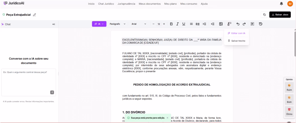The image size is (296, 123).
Task: Click the 'EXCELENTÍSSIMO(A) SENHOR(A)' heading paragraph
Action: (172, 41)
